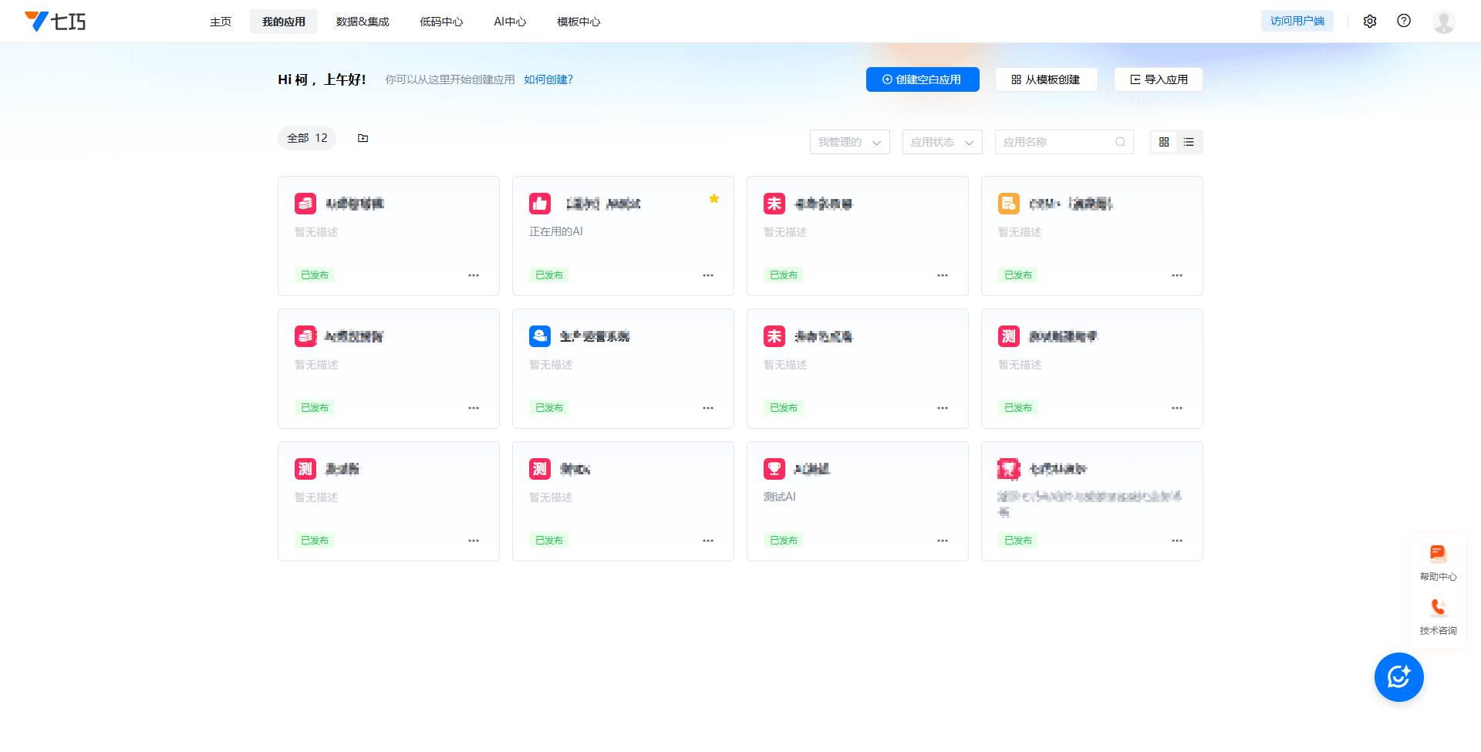
Task: Click the new folder icon beside 全部
Action: tap(363, 138)
